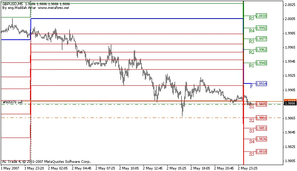The width and height of the screenshot is (297, 171).
Task: Click the blue 1.9914 pivot price box
Action: 261,84
